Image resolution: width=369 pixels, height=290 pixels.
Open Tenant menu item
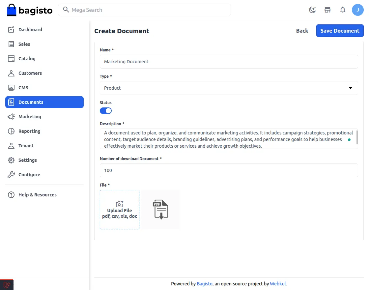coord(44,146)
